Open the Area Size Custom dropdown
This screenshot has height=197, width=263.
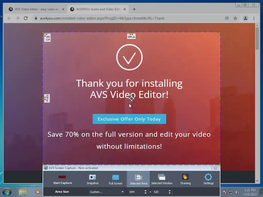pos(107,192)
